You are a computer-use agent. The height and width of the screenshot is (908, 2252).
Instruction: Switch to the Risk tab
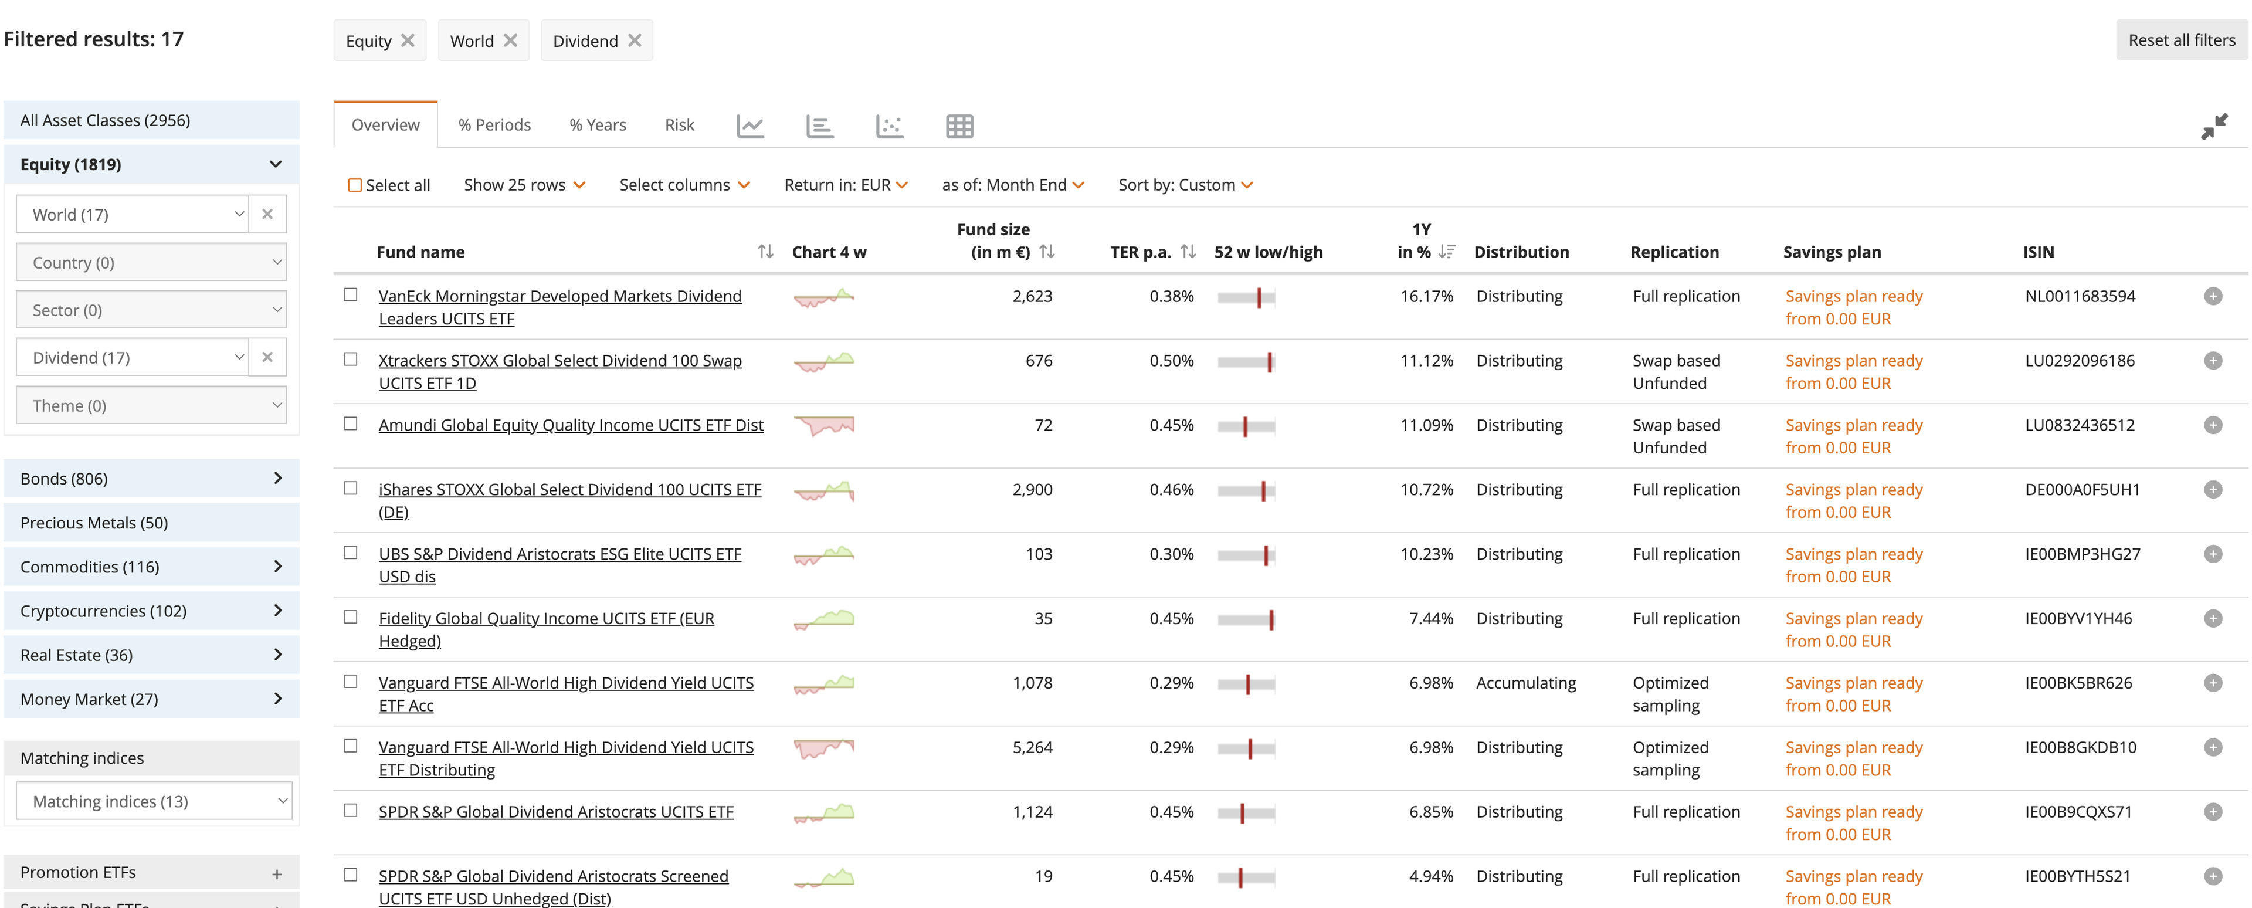[x=679, y=125]
